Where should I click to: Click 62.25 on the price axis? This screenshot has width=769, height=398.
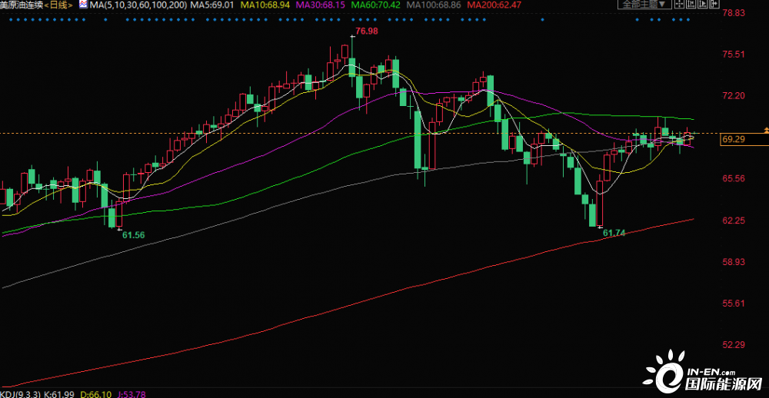[734, 221]
